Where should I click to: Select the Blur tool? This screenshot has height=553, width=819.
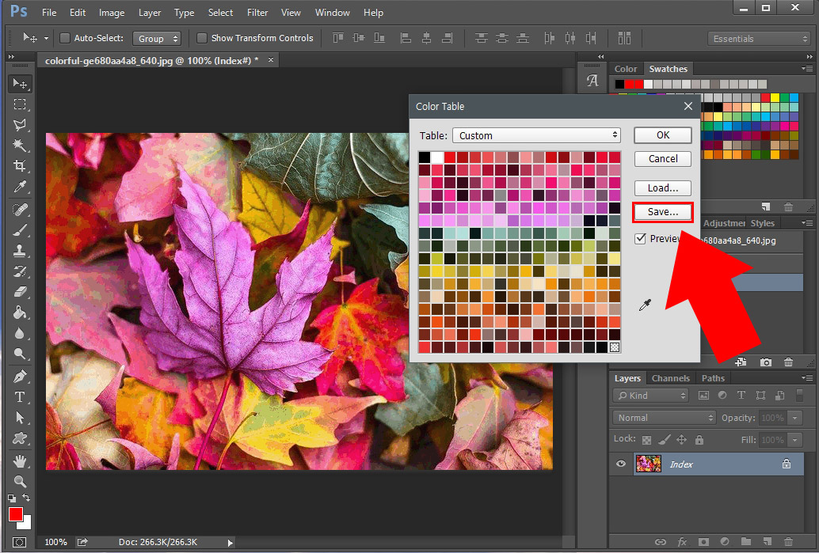point(20,333)
